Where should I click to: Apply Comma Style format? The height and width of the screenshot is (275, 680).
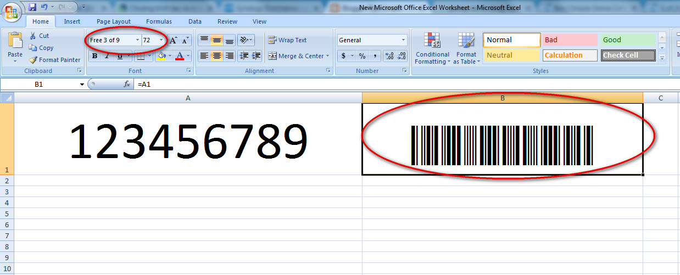[375, 56]
